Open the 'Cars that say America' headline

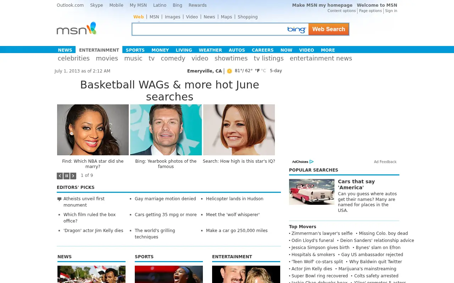point(356,185)
